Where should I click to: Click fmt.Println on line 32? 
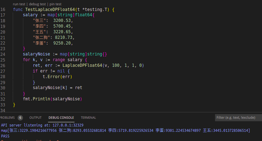(x=36, y=99)
